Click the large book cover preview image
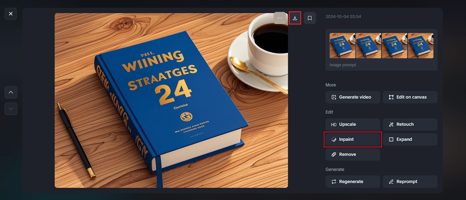The width and height of the screenshot is (466, 200). tap(171, 100)
